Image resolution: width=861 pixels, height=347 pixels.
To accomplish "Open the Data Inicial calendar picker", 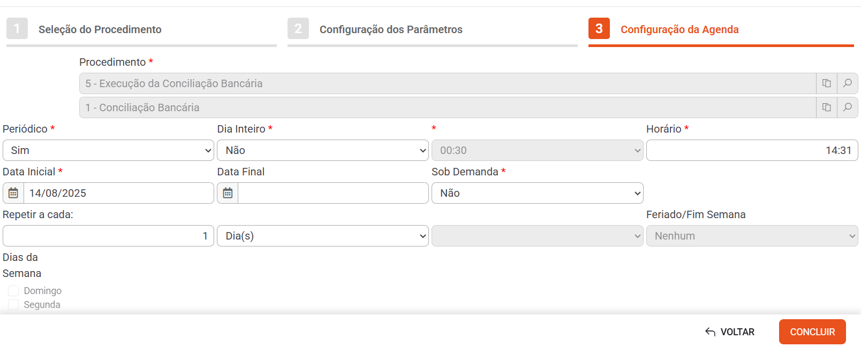I will 13,193.
